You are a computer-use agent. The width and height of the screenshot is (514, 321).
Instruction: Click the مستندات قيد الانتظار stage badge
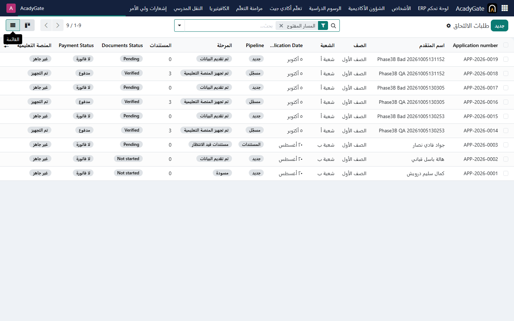(210, 144)
